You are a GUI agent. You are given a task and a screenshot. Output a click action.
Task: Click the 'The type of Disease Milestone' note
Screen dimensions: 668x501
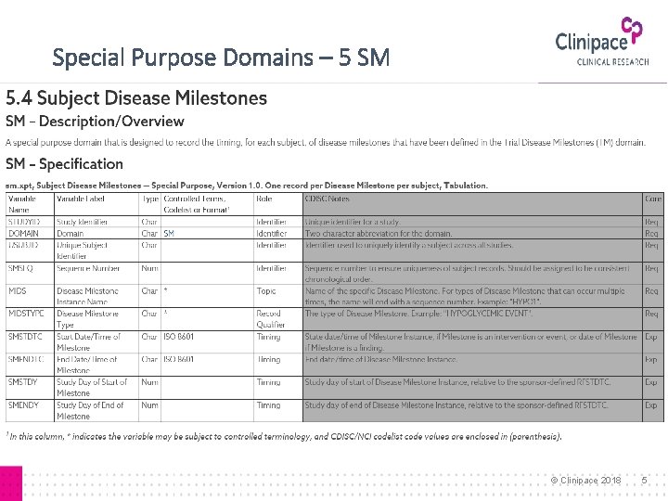(x=418, y=314)
